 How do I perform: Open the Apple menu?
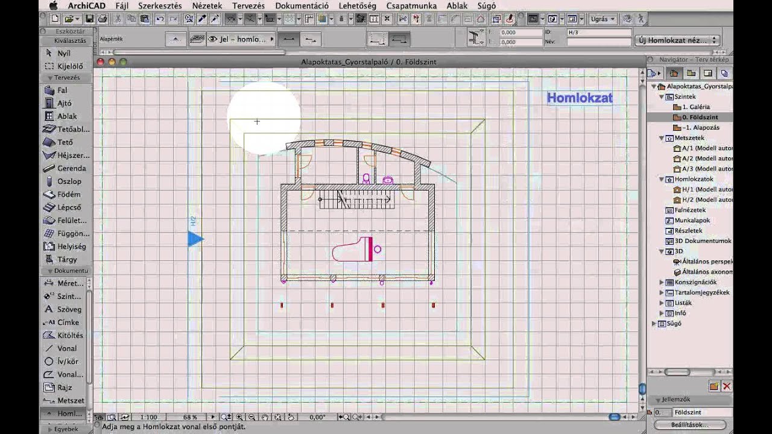coord(53,5)
